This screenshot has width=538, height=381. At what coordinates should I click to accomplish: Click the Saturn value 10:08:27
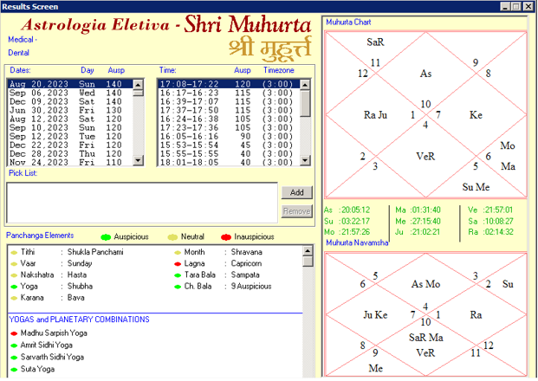[x=498, y=221]
